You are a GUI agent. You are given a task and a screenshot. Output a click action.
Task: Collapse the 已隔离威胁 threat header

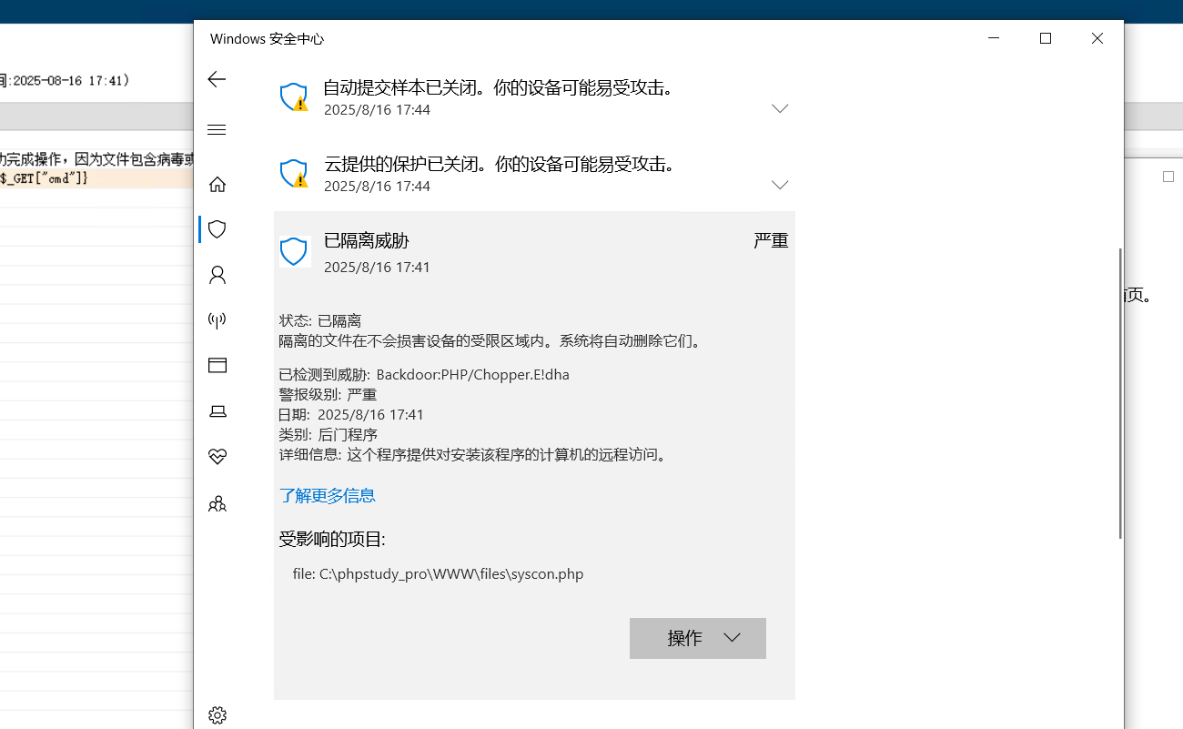tap(534, 252)
